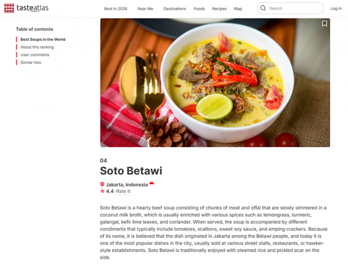Open the Recipes section
This screenshot has width=348, height=264.
click(x=219, y=9)
